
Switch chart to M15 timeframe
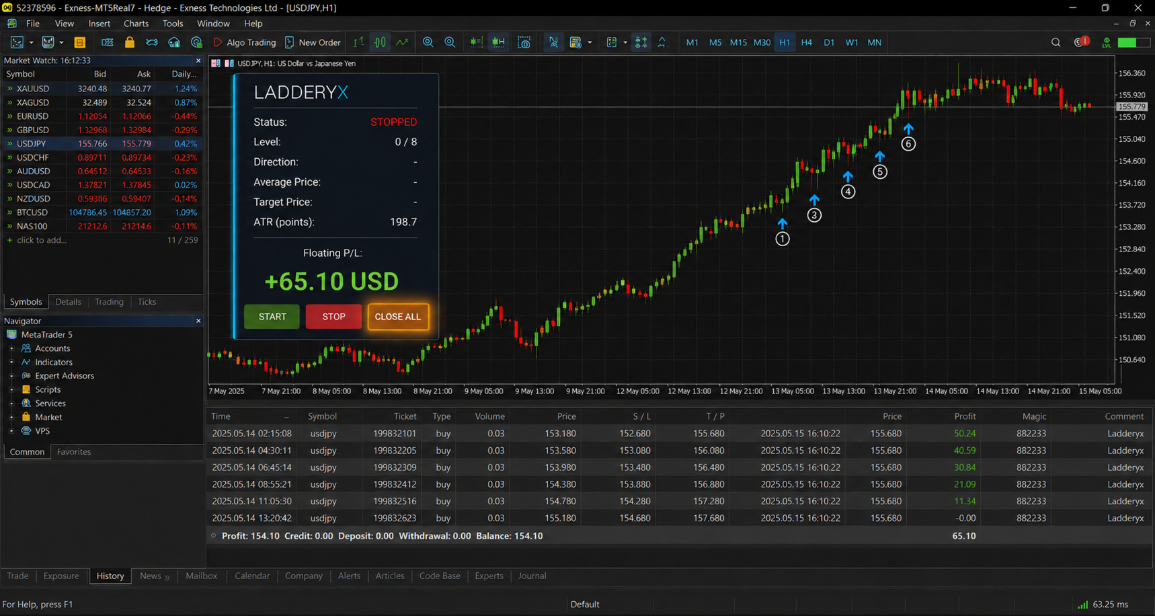pos(738,42)
